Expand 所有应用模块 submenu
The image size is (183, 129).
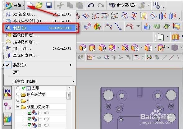click(40, 81)
